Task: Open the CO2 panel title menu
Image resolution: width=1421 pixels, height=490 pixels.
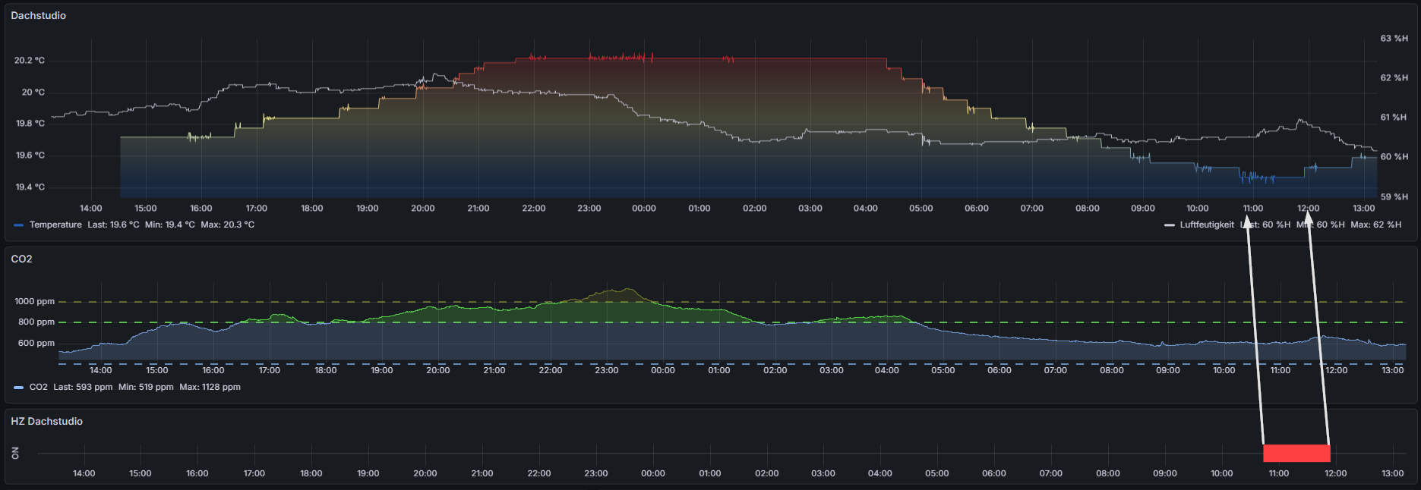Action: coord(21,259)
